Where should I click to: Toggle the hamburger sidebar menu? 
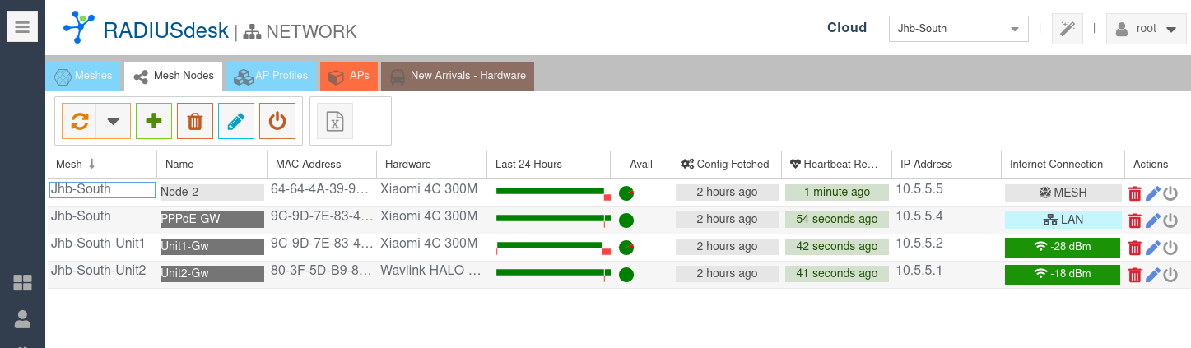22,27
